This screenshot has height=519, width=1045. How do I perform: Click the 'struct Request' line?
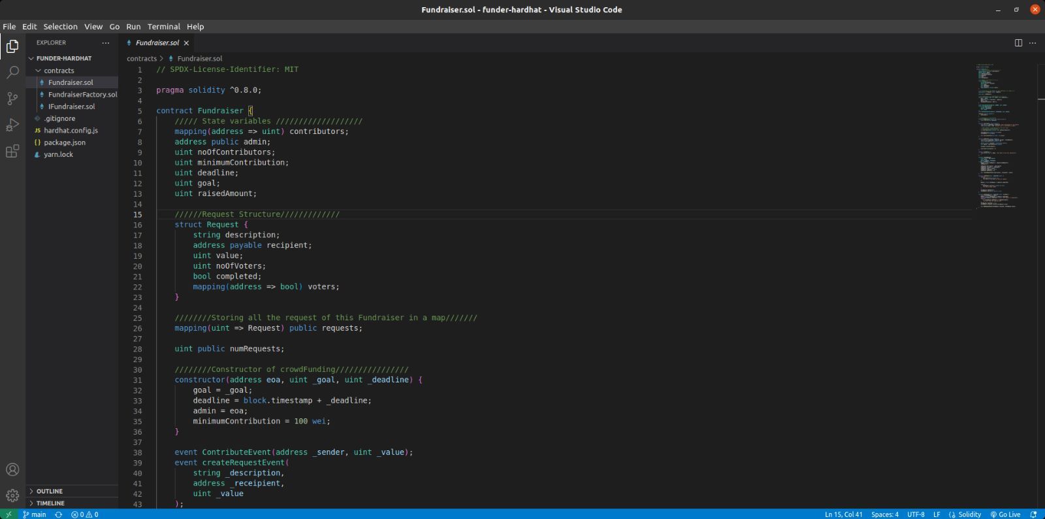211,224
